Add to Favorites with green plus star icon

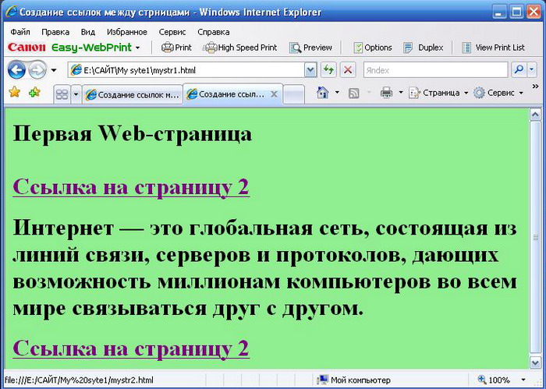pos(34,92)
